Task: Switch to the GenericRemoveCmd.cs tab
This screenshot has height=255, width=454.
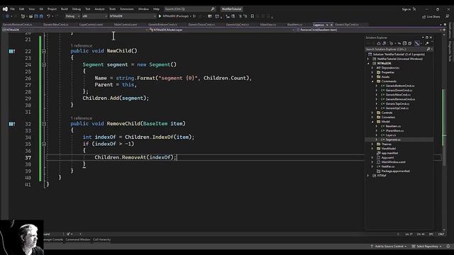Action: pyautogui.click(x=17, y=25)
